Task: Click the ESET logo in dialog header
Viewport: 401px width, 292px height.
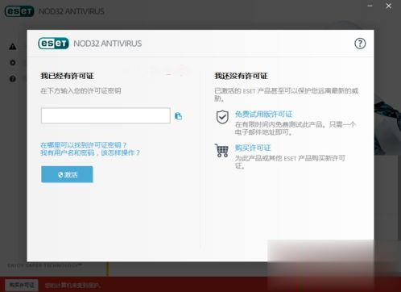Action: [53, 44]
